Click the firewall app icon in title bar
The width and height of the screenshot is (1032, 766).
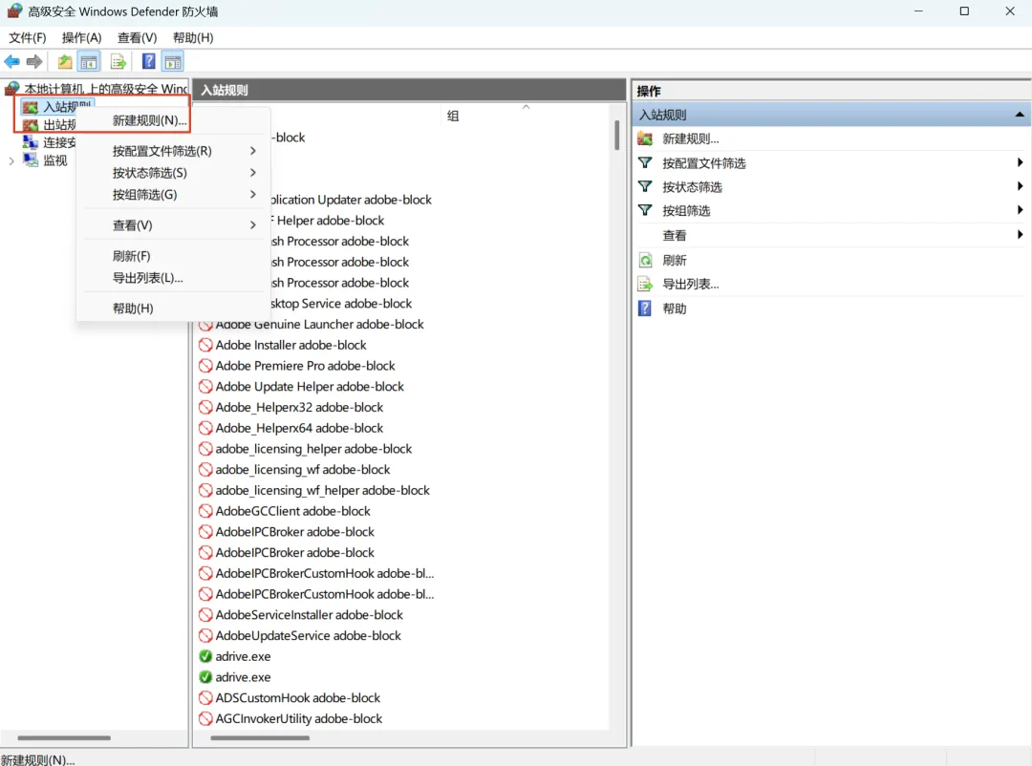(x=14, y=11)
